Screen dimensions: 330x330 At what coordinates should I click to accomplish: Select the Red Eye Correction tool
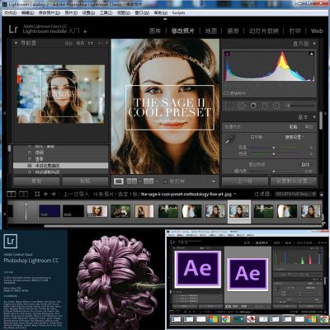tap(253, 106)
